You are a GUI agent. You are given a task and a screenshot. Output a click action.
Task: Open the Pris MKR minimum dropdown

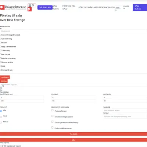click(x=73, y=97)
